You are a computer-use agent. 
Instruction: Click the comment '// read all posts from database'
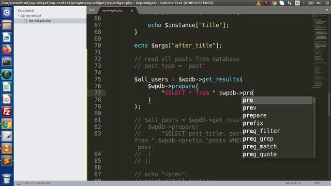[x=187, y=59]
